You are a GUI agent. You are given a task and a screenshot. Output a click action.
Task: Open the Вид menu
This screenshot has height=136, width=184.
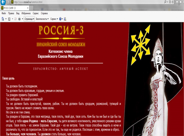[18, 13]
